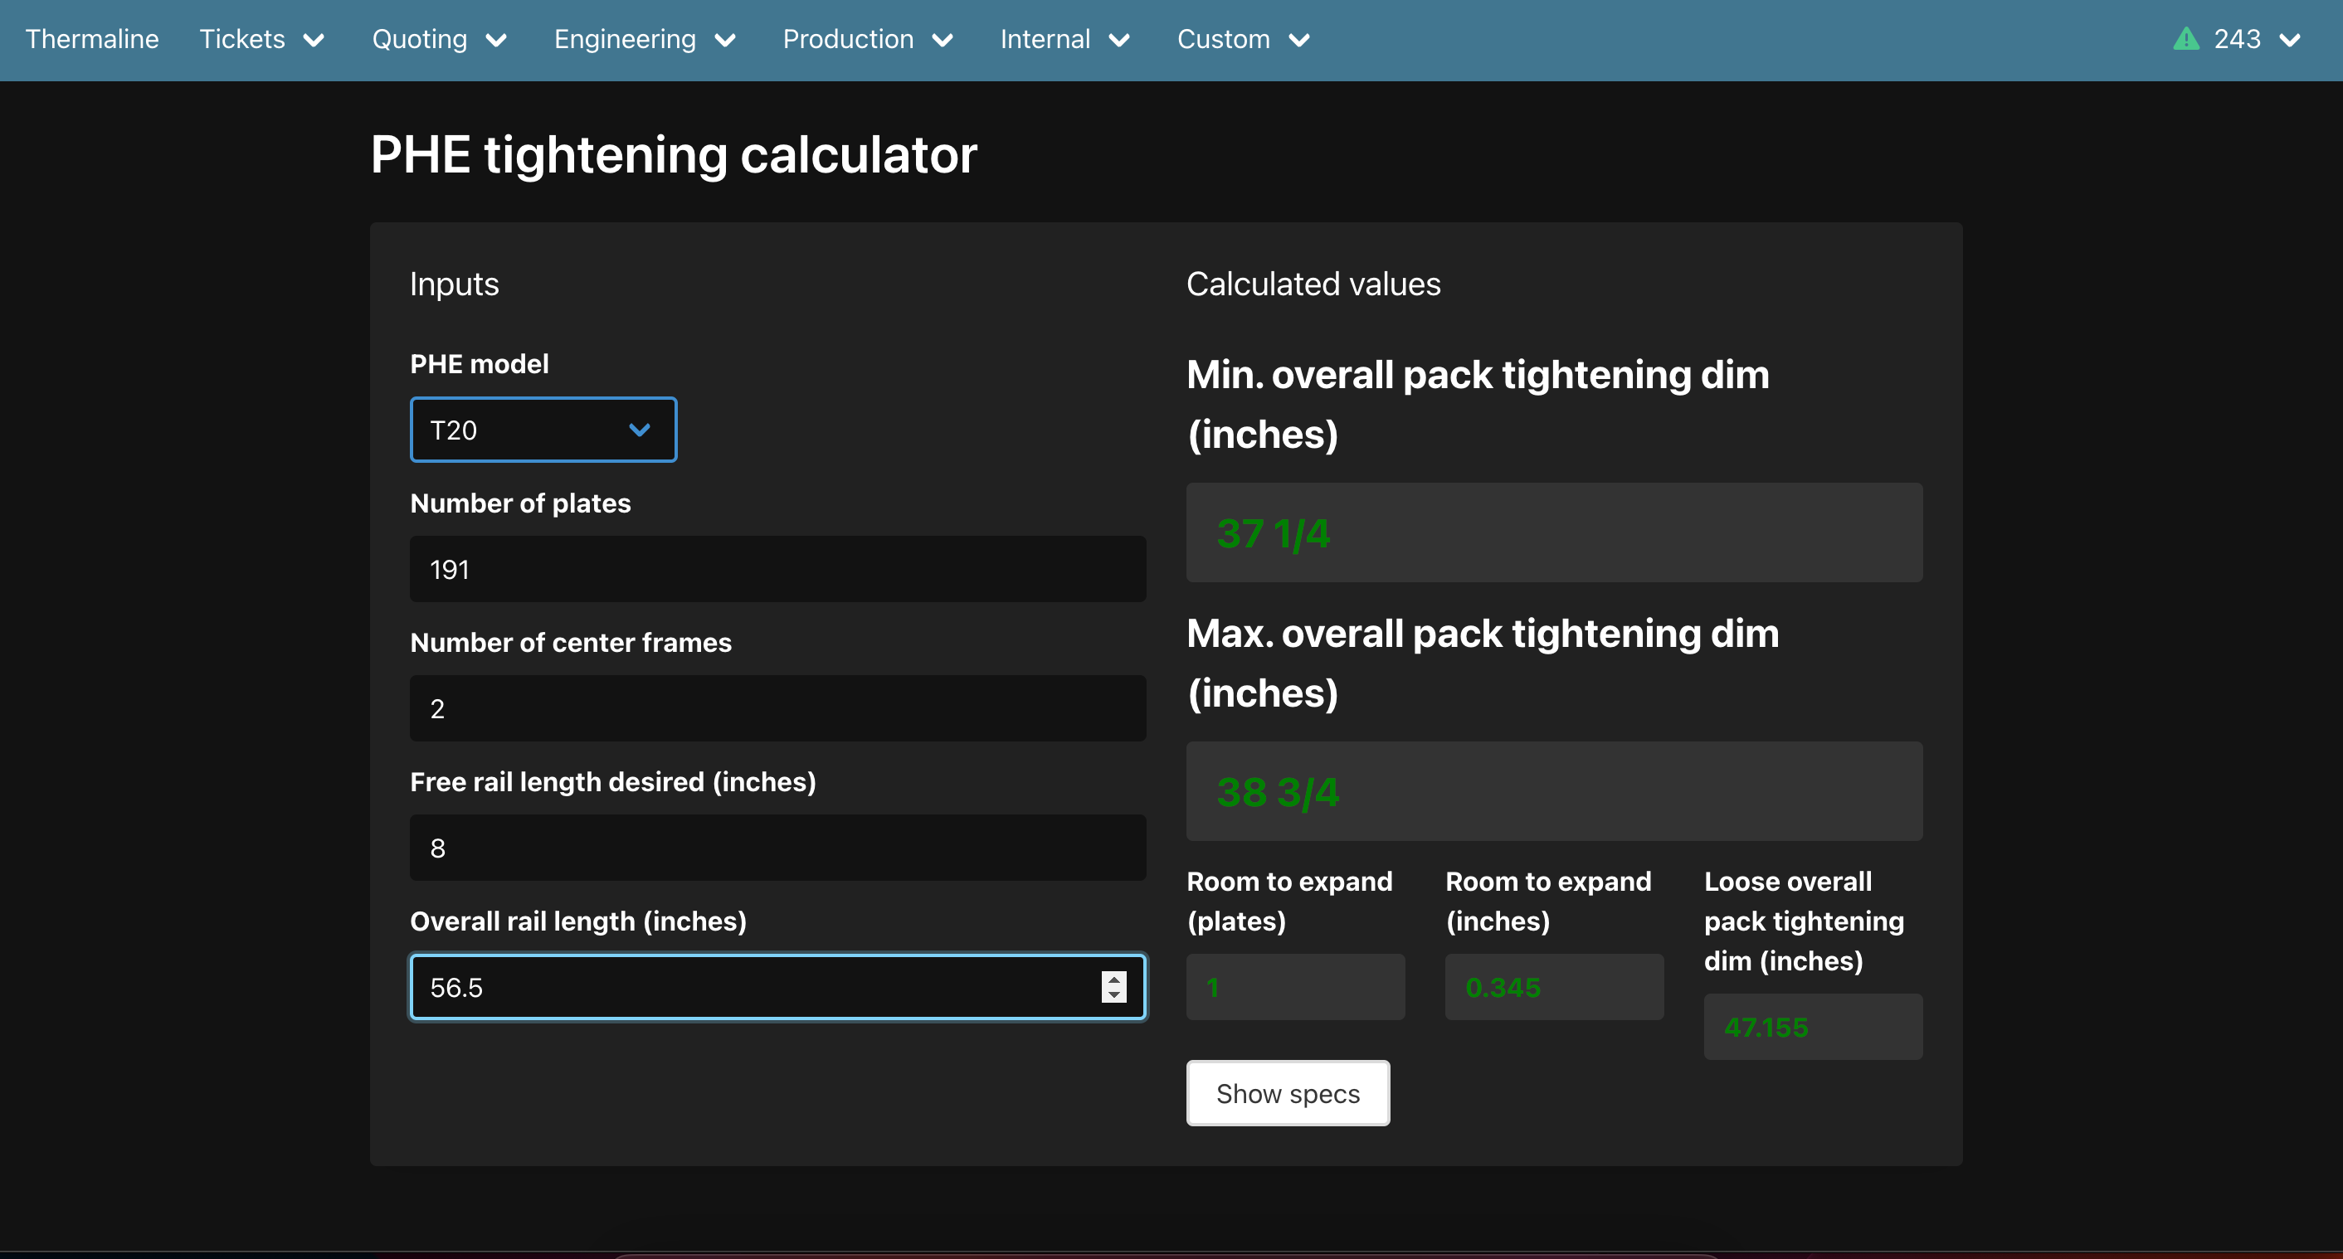Click the PHE model label
The image size is (2343, 1259).
[x=480, y=363]
